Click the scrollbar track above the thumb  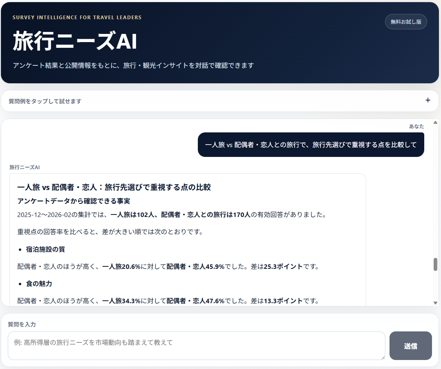tap(435, 191)
